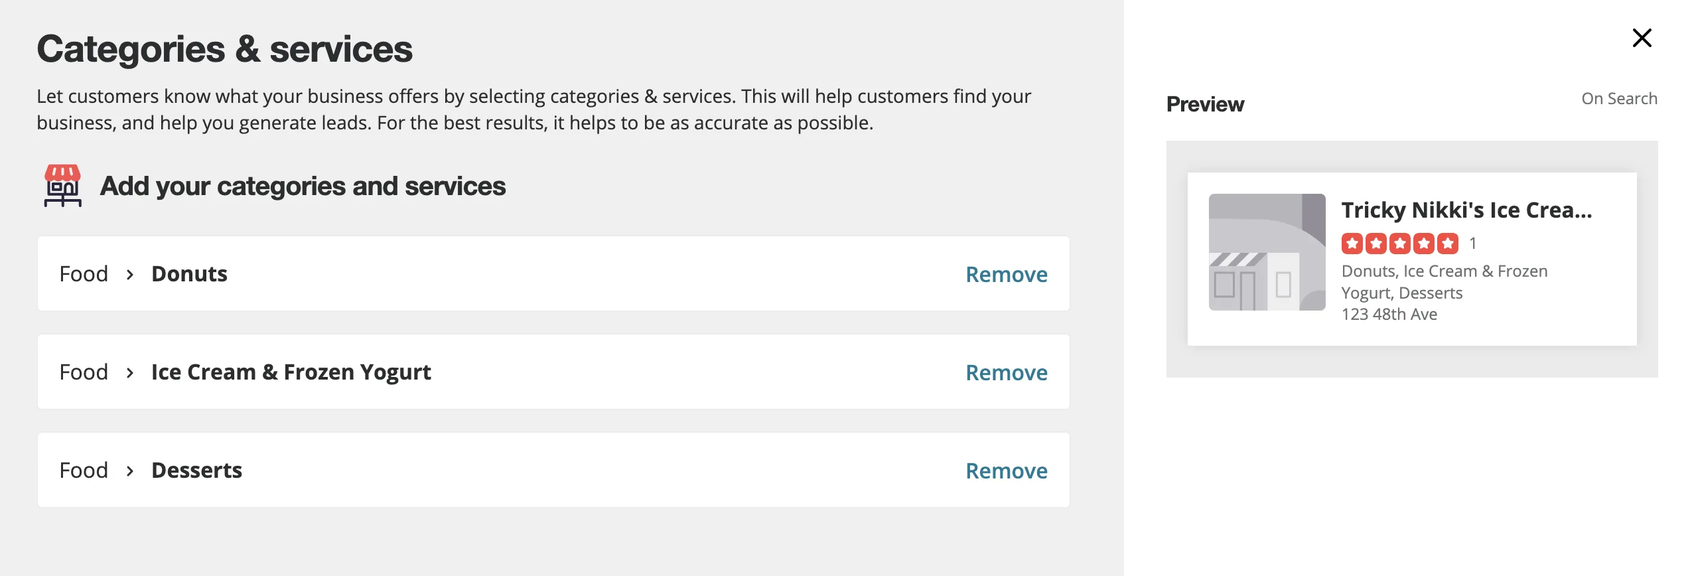Screen dimensions: 1692x576
Task: Click the 123 48th Ave address text
Action: click(1389, 314)
